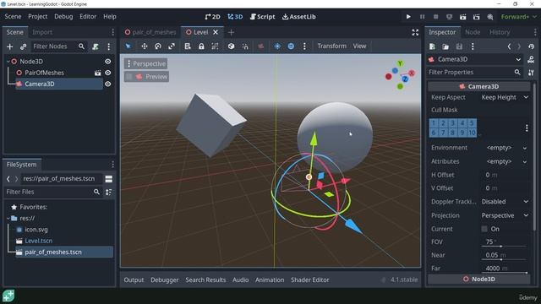Viewport: 541px width, 304px height.
Task: Toggle the use snap icon
Action: click(245, 46)
